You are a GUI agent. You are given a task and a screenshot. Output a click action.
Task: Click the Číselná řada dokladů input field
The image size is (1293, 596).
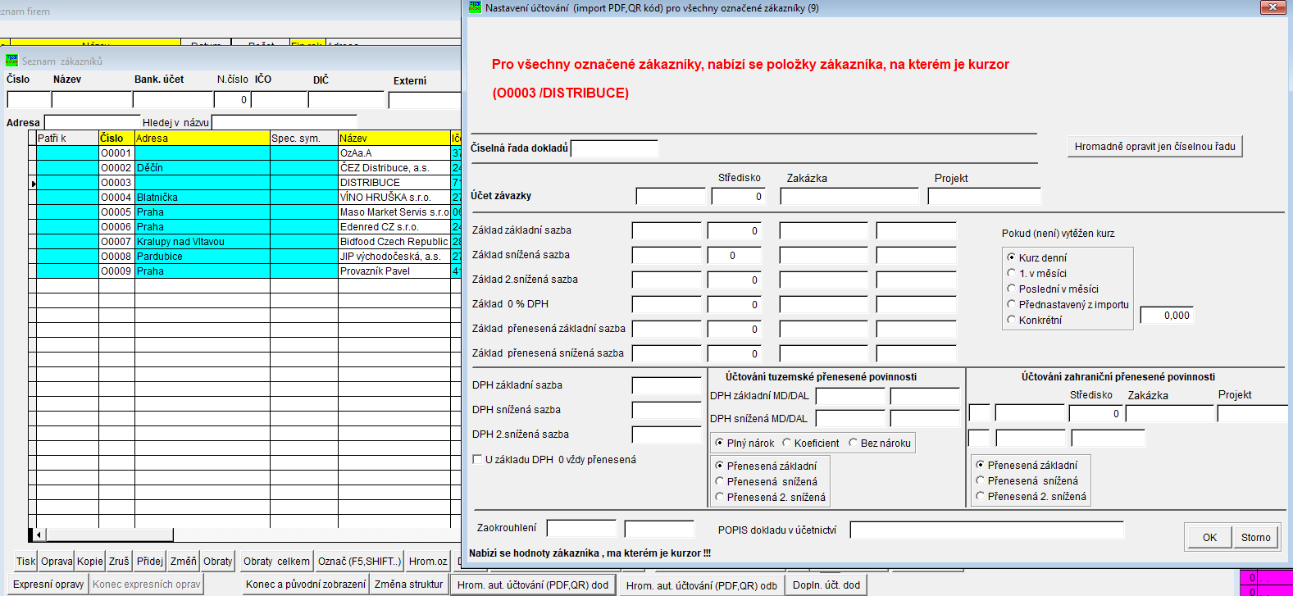pyautogui.click(x=614, y=148)
